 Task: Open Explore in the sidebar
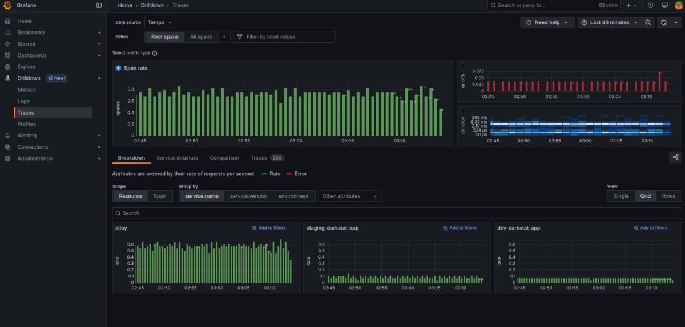[26, 67]
